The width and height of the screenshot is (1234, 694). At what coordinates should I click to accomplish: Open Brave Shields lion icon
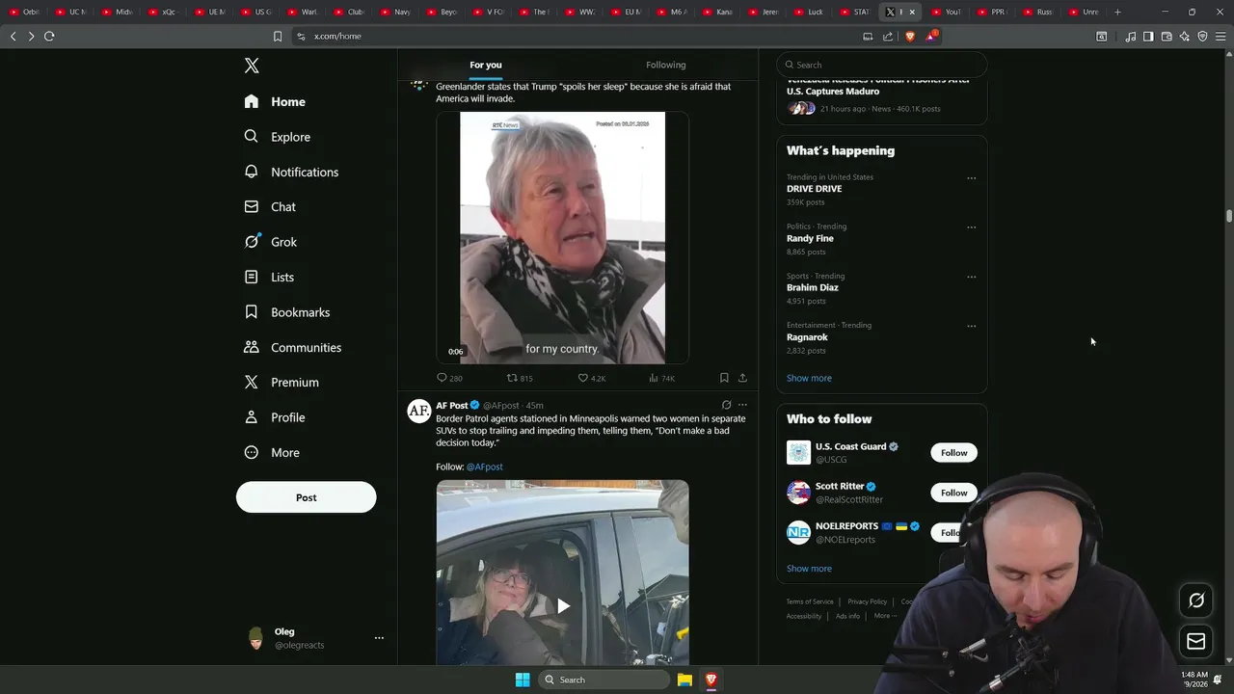tap(909, 36)
